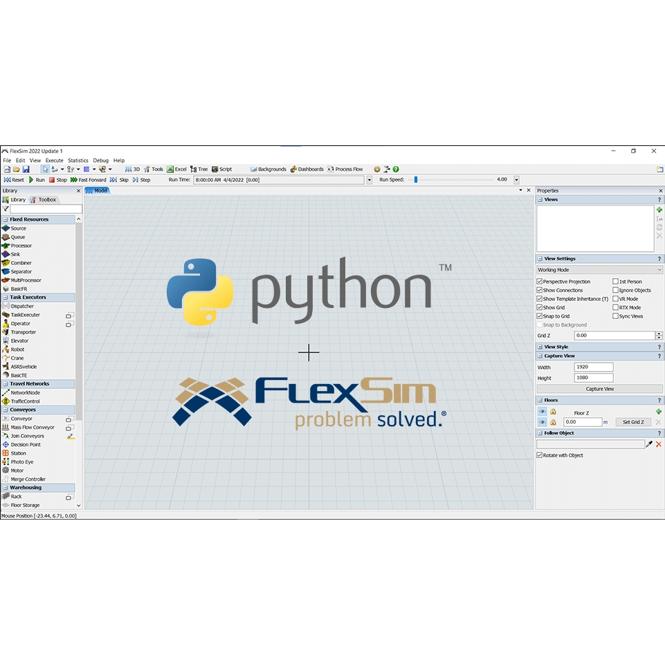This screenshot has height=665, width=665.
Task: Open the 3D view tool
Action: [132, 170]
